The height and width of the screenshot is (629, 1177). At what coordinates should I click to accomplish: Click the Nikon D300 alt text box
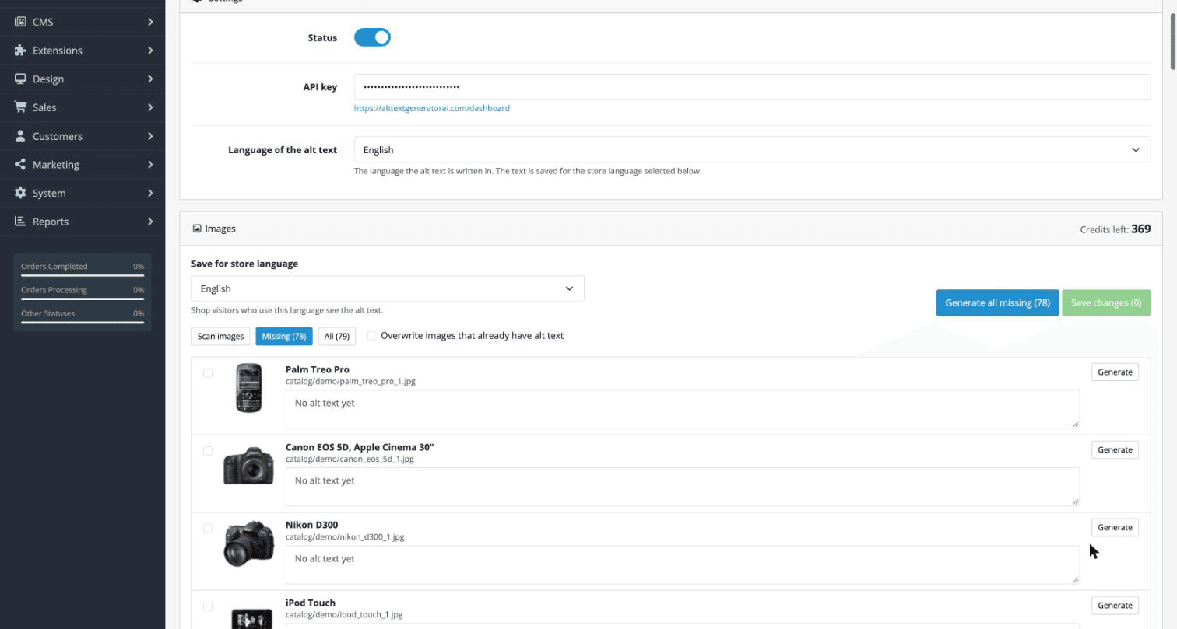(x=683, y=564)
